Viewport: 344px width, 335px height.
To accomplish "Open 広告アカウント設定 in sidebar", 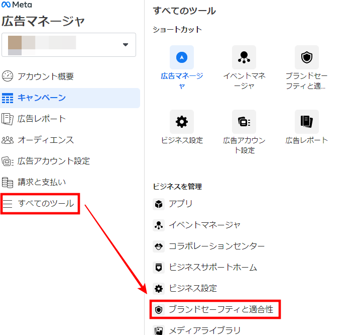I will tap(54, 161).
